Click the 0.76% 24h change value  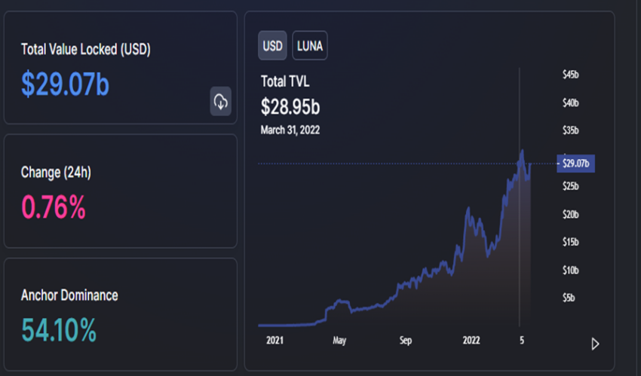click(x=54, y=207)
